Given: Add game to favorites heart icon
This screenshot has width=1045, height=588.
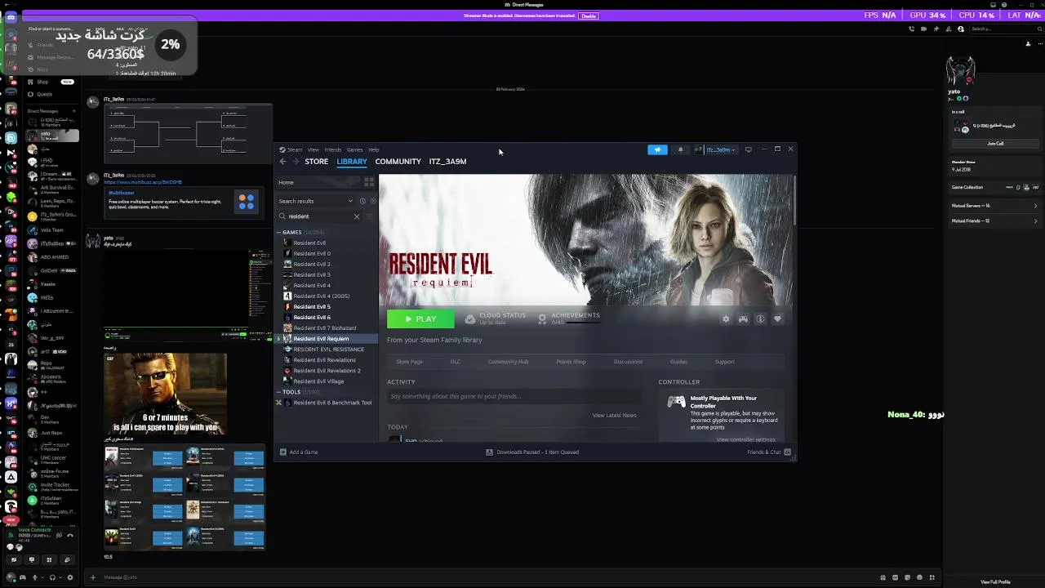Looking at the screenshot, I should 777,318.
